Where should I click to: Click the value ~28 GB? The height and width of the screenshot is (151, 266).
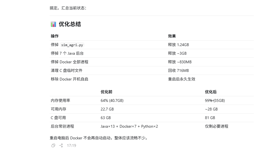211,109
